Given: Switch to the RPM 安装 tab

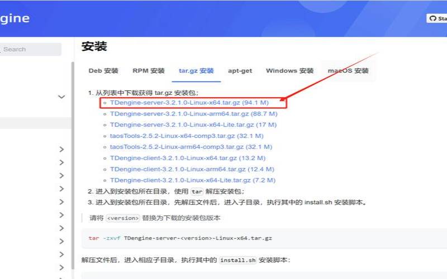Looking at the screenshot, I should (x=148, y=71).
